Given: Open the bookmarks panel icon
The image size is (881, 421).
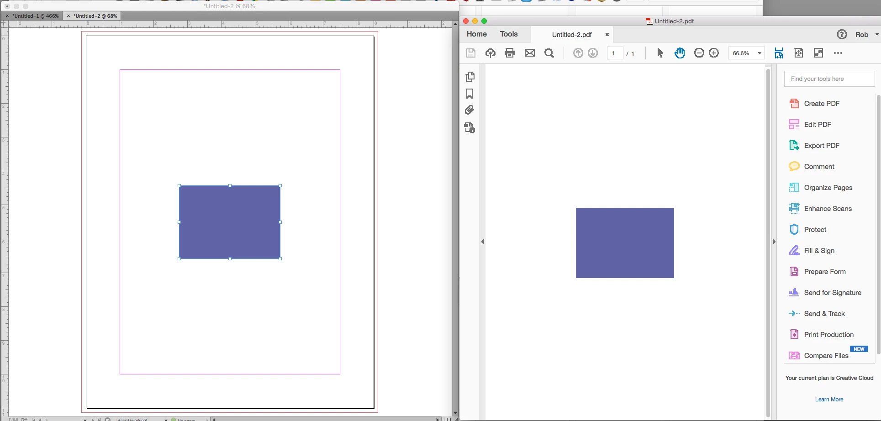Looking at the screenshot, I should 470,94.
